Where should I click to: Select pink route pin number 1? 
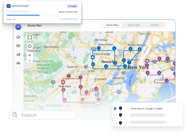69,76
